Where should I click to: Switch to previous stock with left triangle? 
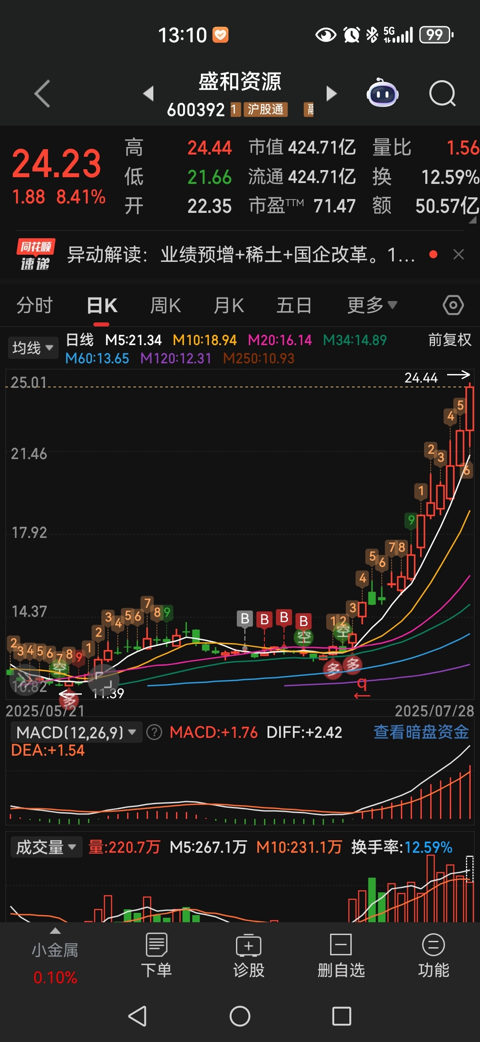click(x=148, y=94)
